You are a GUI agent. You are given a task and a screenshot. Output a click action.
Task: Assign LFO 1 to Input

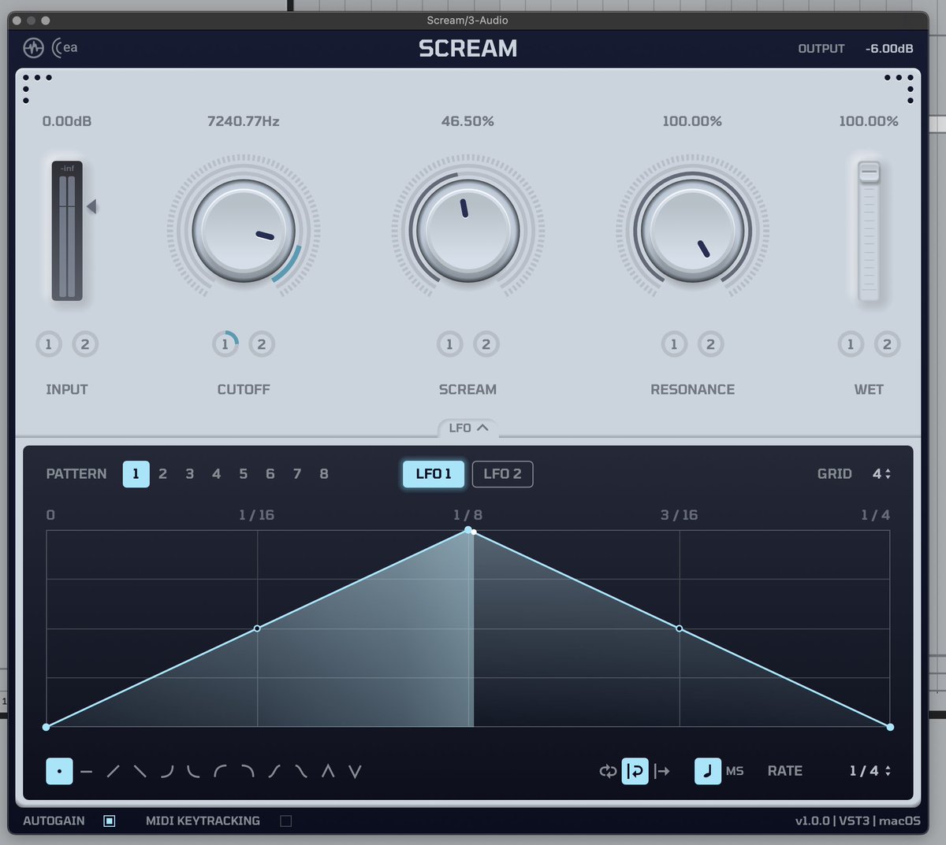click(49, 344)
